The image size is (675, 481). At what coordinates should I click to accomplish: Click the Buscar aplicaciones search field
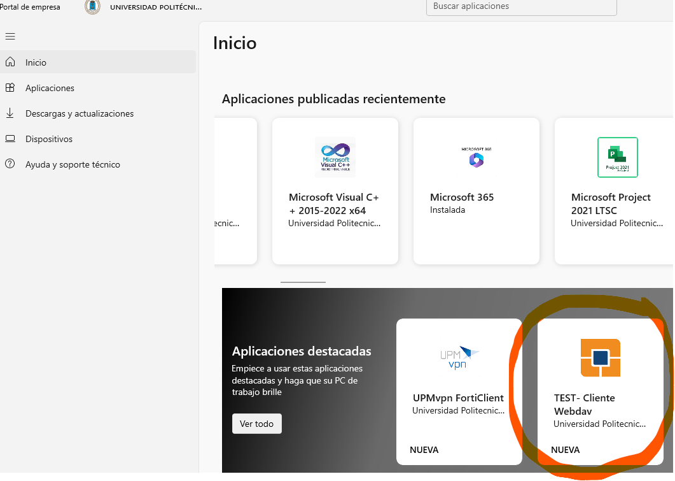[521, 6]
